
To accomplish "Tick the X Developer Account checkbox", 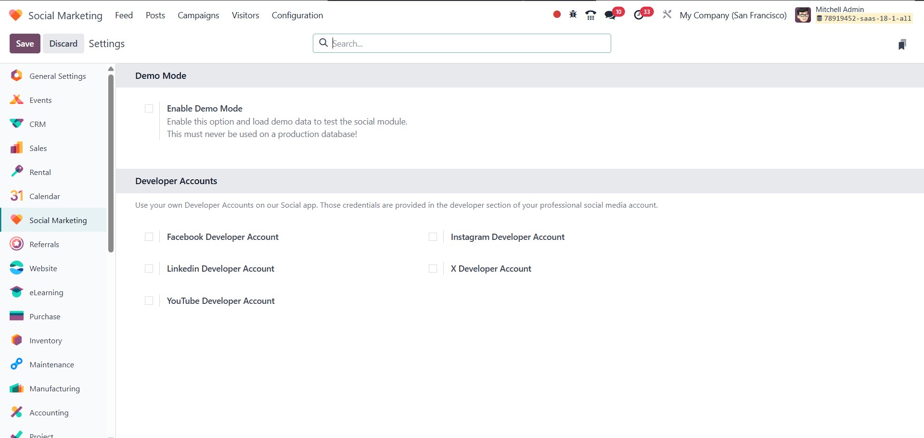I will tap(433, 269).
